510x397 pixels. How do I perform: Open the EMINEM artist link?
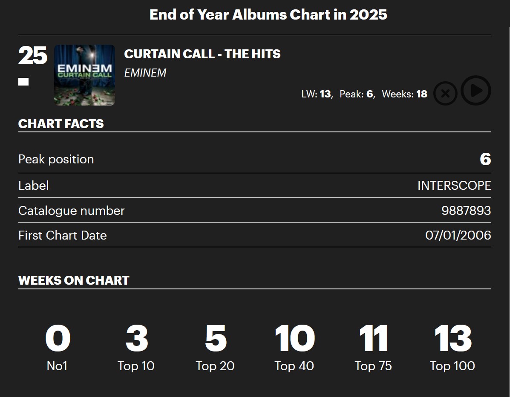(x=145, y=73)
